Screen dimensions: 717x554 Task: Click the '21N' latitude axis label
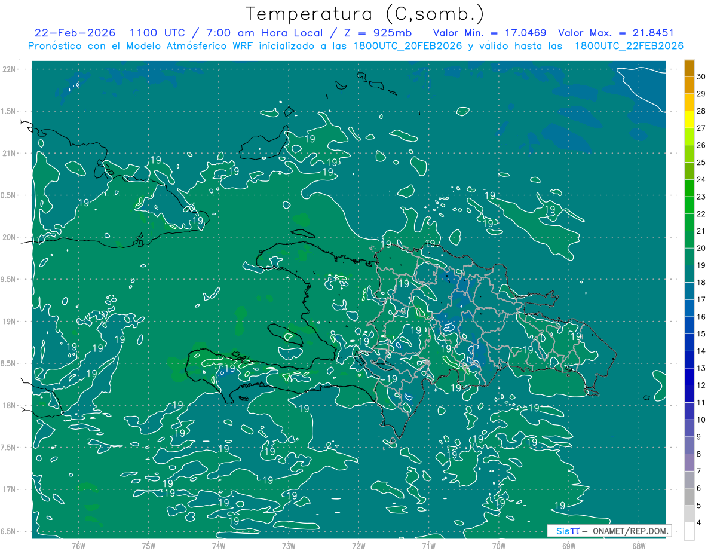[x=9, y=153]
